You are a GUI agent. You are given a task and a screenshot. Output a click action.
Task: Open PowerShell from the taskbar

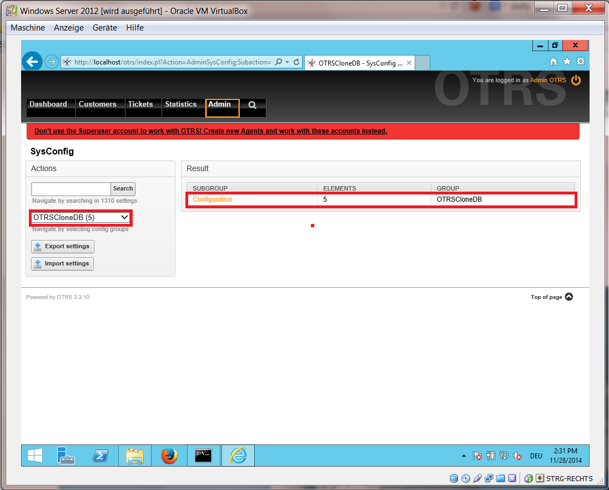click(x=100, y=456)
